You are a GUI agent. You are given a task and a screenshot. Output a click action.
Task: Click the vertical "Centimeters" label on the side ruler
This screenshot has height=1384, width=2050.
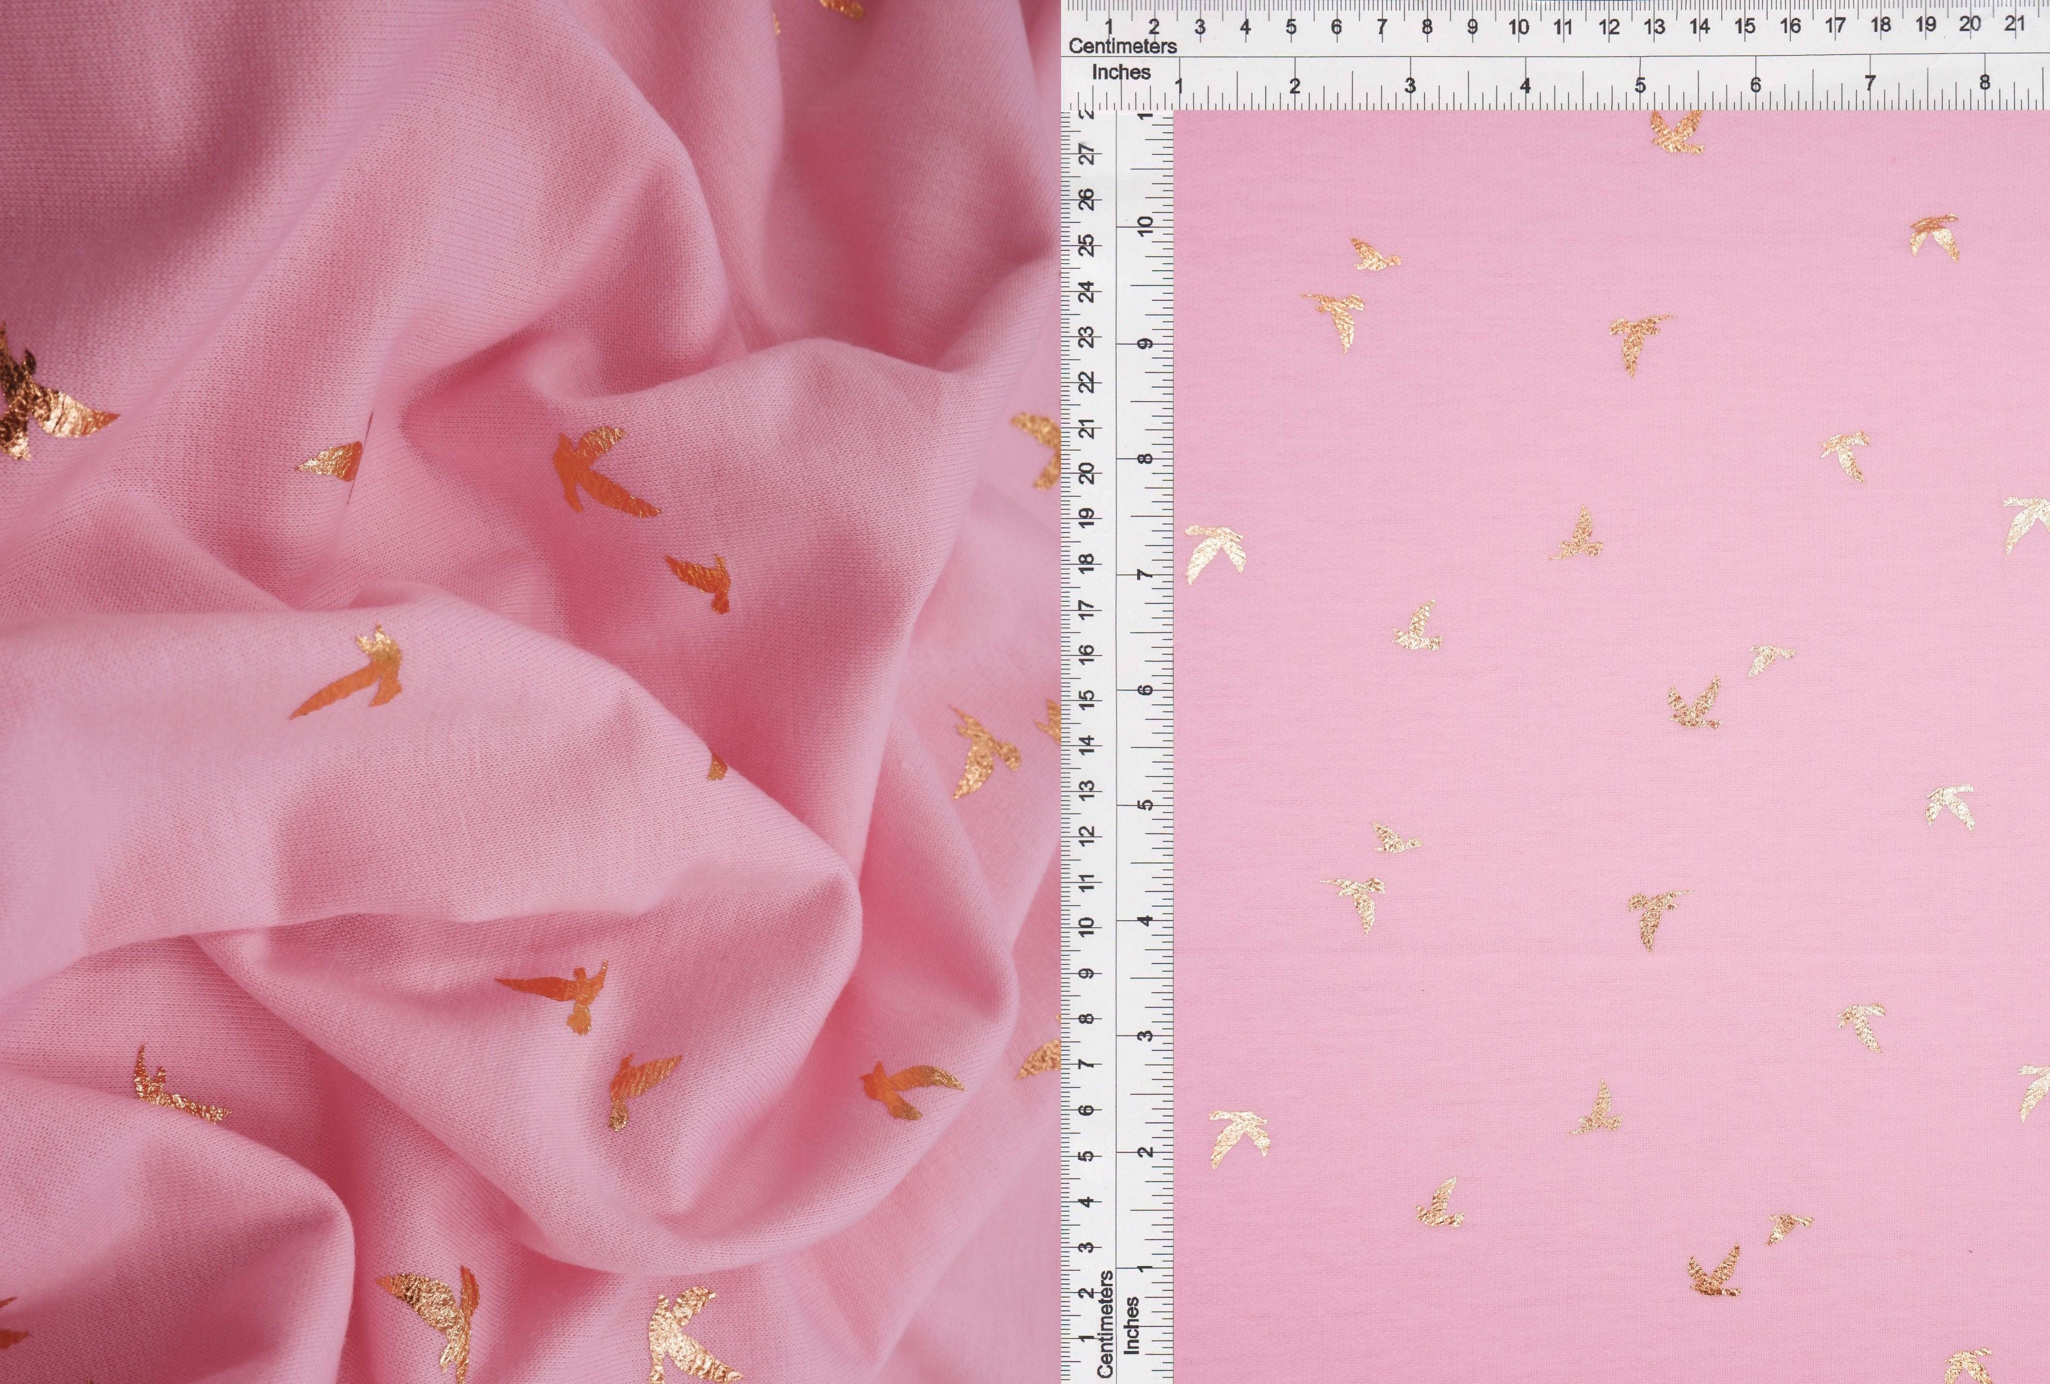1105,1323
